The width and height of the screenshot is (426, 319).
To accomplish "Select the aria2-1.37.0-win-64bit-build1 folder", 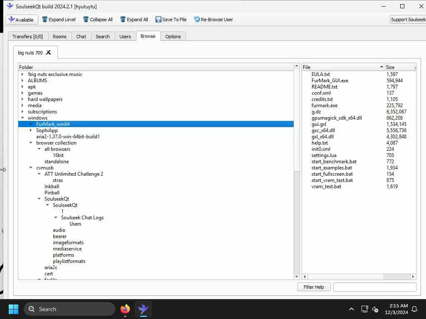I will click(68, 136).
